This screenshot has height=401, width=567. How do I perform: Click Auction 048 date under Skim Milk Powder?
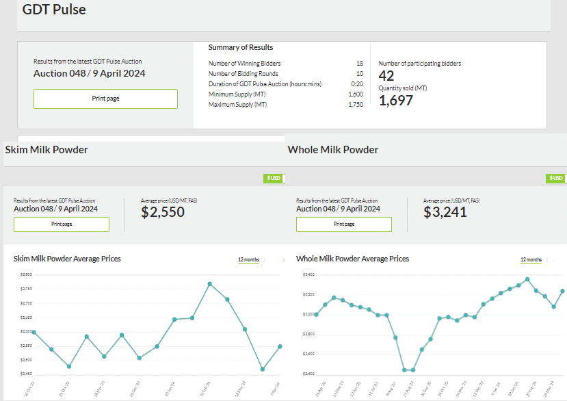tap(55, 209)
